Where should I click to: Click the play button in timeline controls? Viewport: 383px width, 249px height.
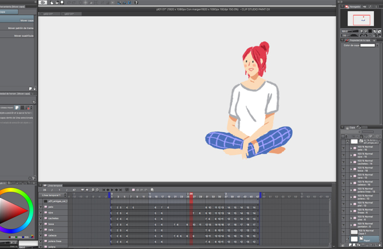point(112,190)
